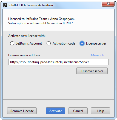Click the subscription expiry date text line
The image size is (117, 120).
pyautogui.click(x=41, y=23)
